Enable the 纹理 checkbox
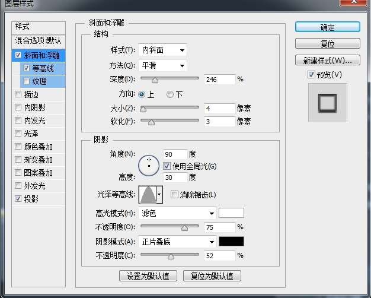The width and height of the screenshot is (371, 298). [25, 81]
